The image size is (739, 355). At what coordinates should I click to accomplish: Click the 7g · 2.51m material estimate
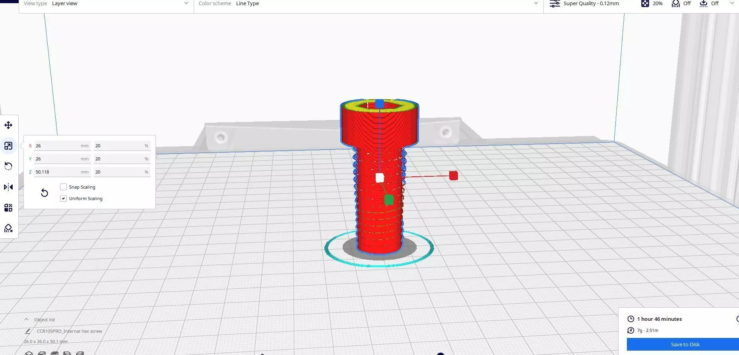648,330
